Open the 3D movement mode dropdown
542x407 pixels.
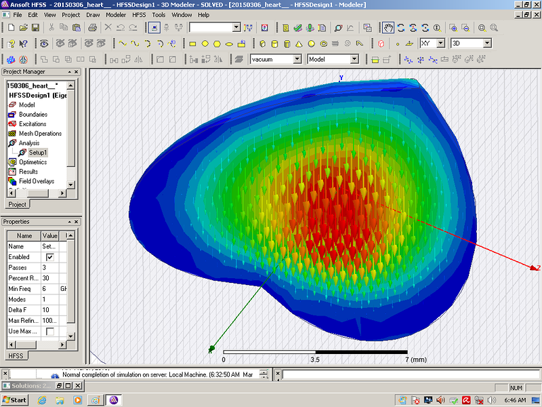(486, 43)
